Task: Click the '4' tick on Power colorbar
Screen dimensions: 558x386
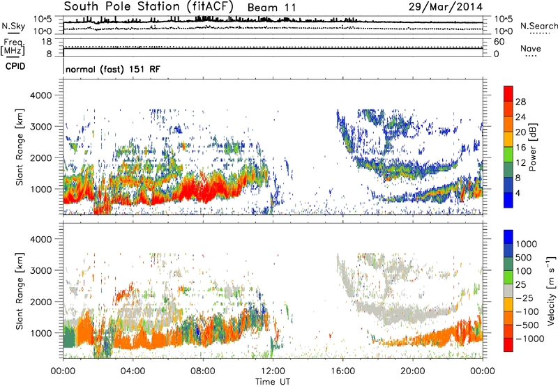Action: pos(518,193)
